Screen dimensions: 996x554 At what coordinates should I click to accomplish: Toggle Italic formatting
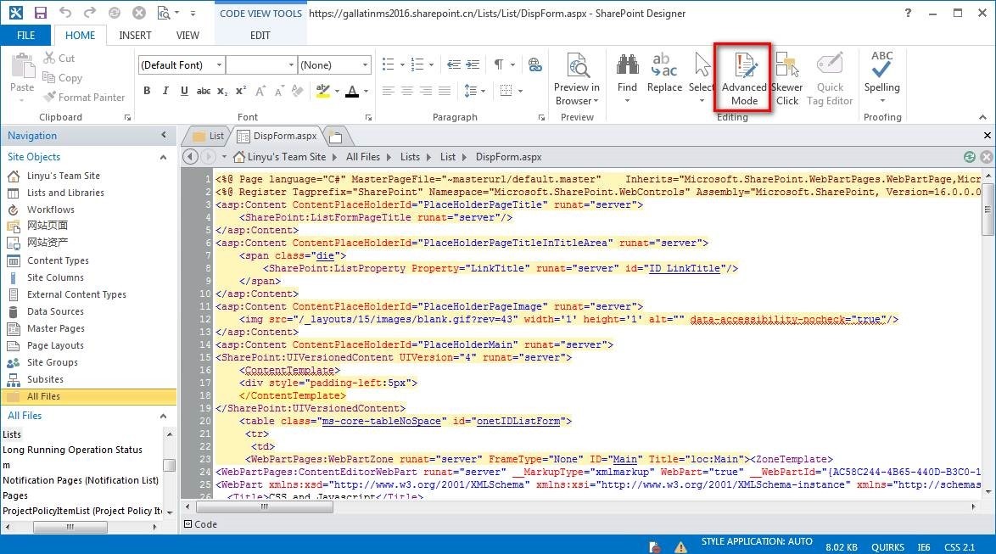(165, 92)
